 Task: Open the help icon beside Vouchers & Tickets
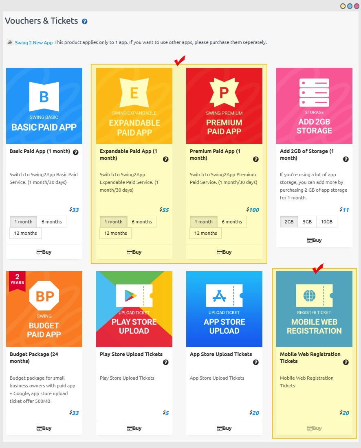click(x=84, y=22)
